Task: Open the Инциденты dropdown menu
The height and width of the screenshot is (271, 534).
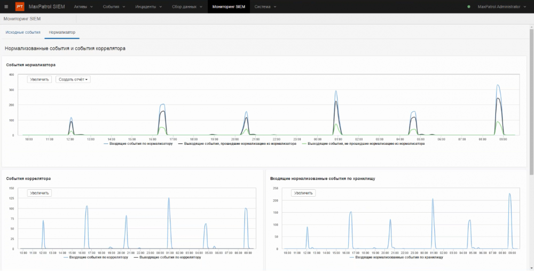Action: pos(146,7)
